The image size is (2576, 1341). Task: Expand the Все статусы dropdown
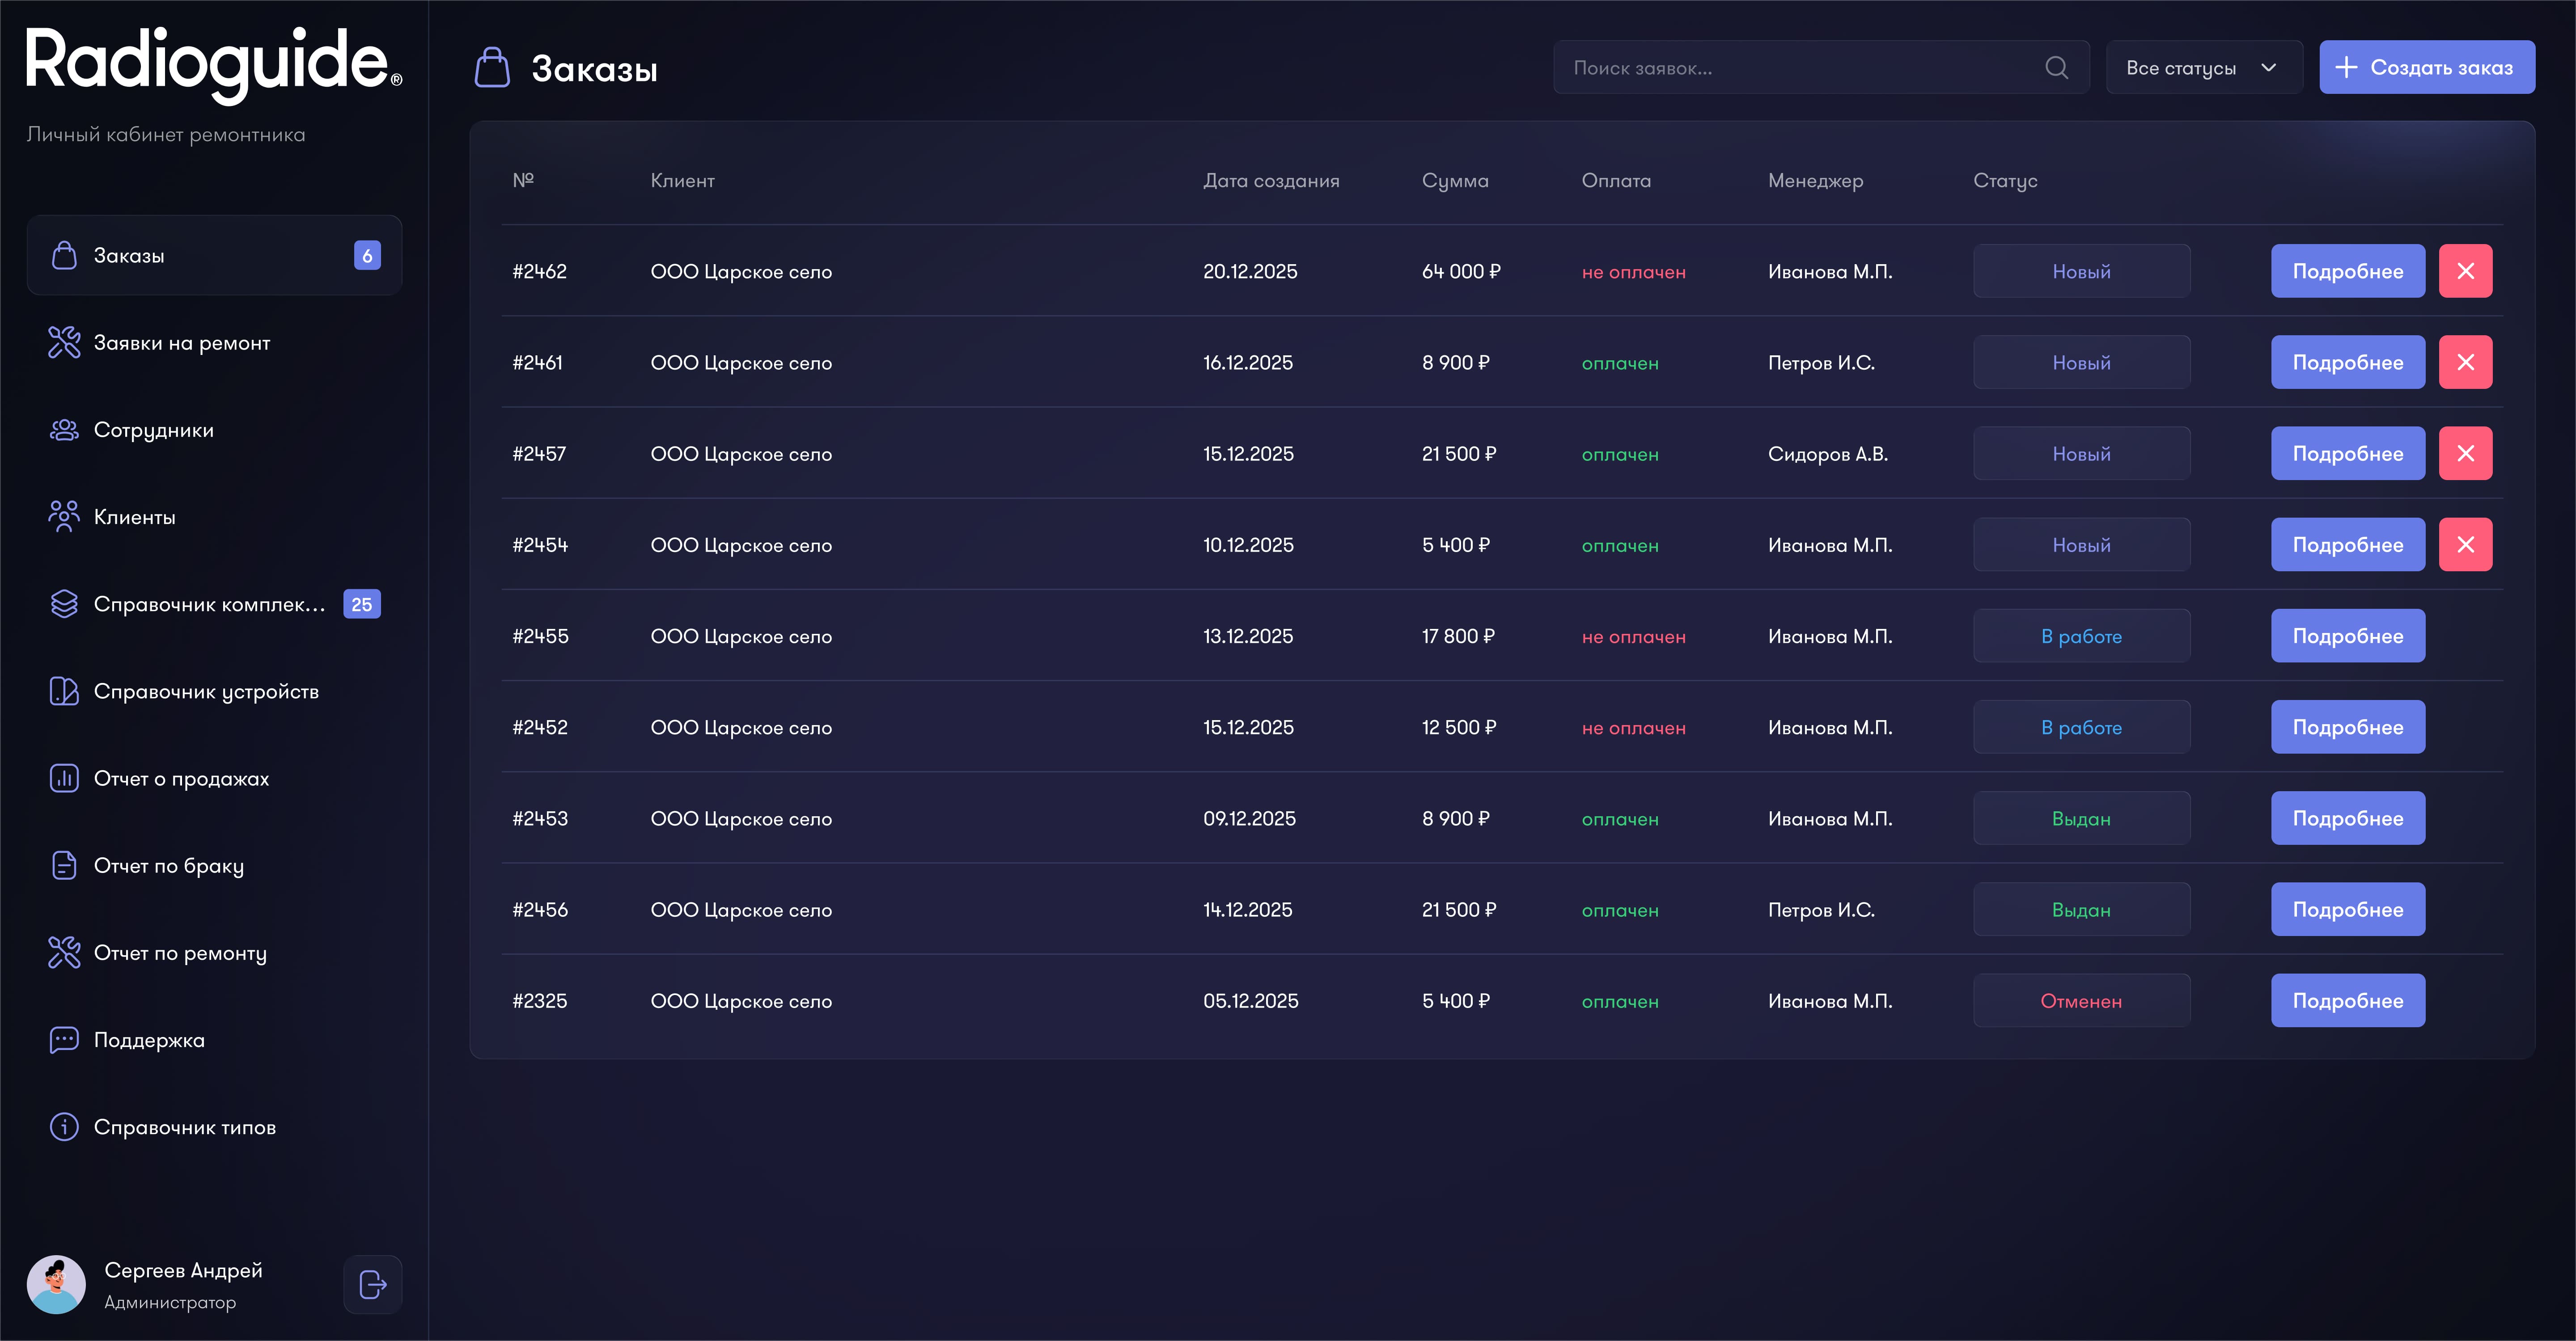[2204, 67]
